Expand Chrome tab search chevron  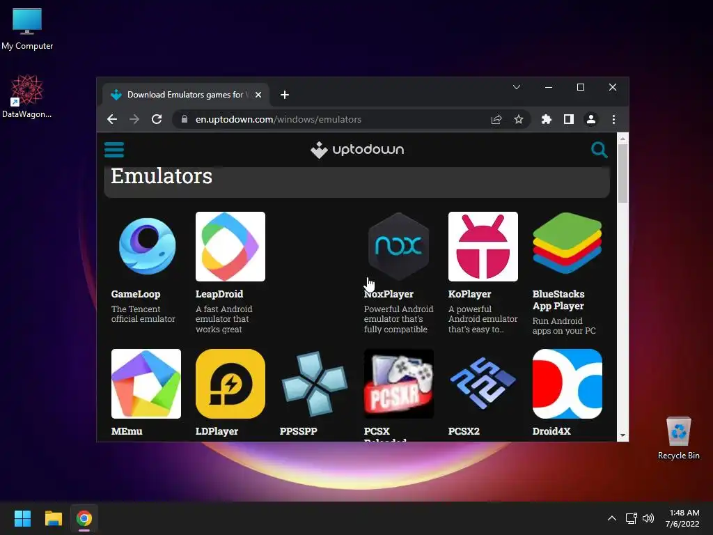tap(517, 87)
